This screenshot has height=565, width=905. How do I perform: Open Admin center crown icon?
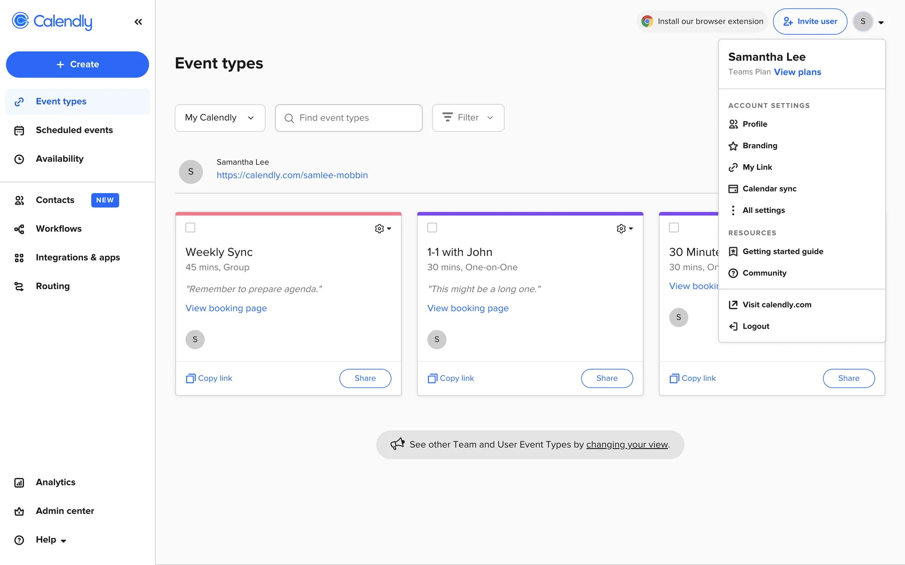pyautogui.click(x=19, y=511)
